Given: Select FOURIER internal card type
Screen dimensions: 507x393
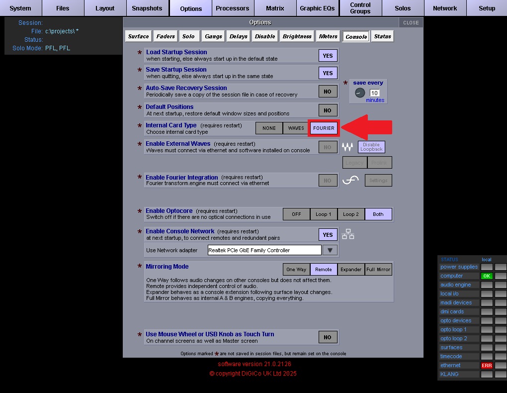Looking at the screenshot, I should pyautogui.click(x=324, y=128).
